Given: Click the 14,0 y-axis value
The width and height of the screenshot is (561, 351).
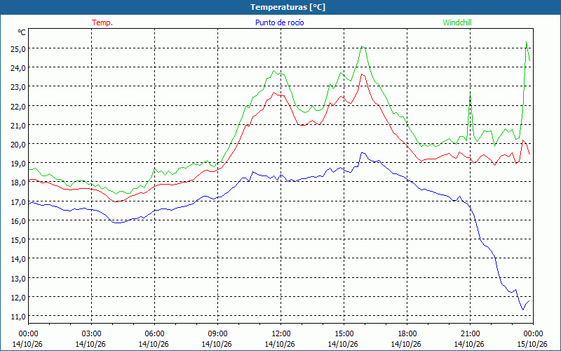Looking at the screenshot, I should pyautogui.click(x=18, y=259).
